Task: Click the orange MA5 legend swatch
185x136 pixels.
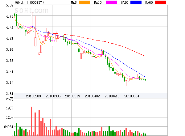Action: tap(84, 2)
